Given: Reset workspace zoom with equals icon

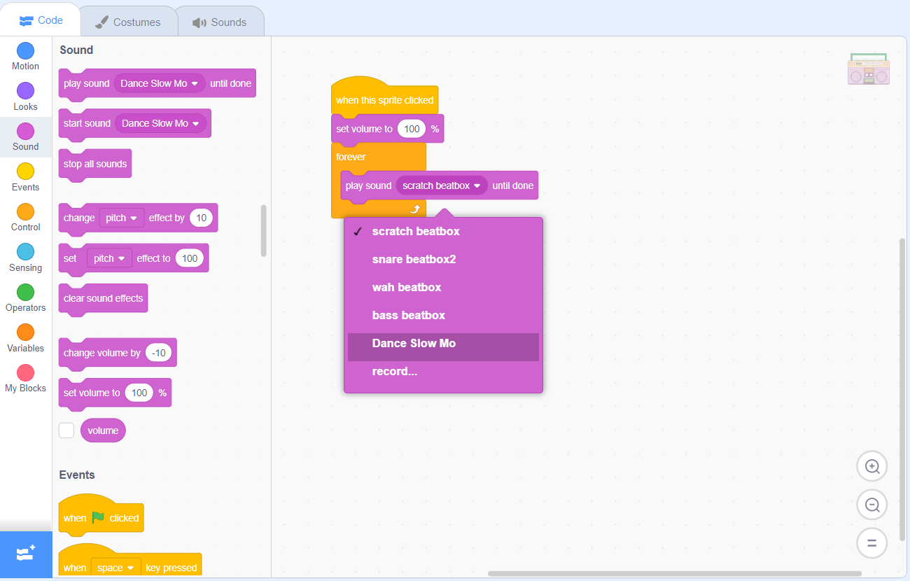Looking at the screenshot, I should point(871,543).
